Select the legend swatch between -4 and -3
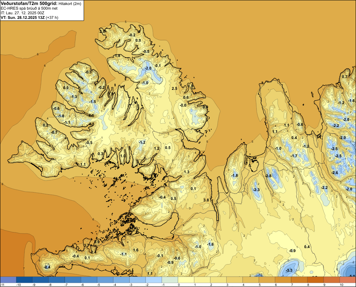 point(121,280)
